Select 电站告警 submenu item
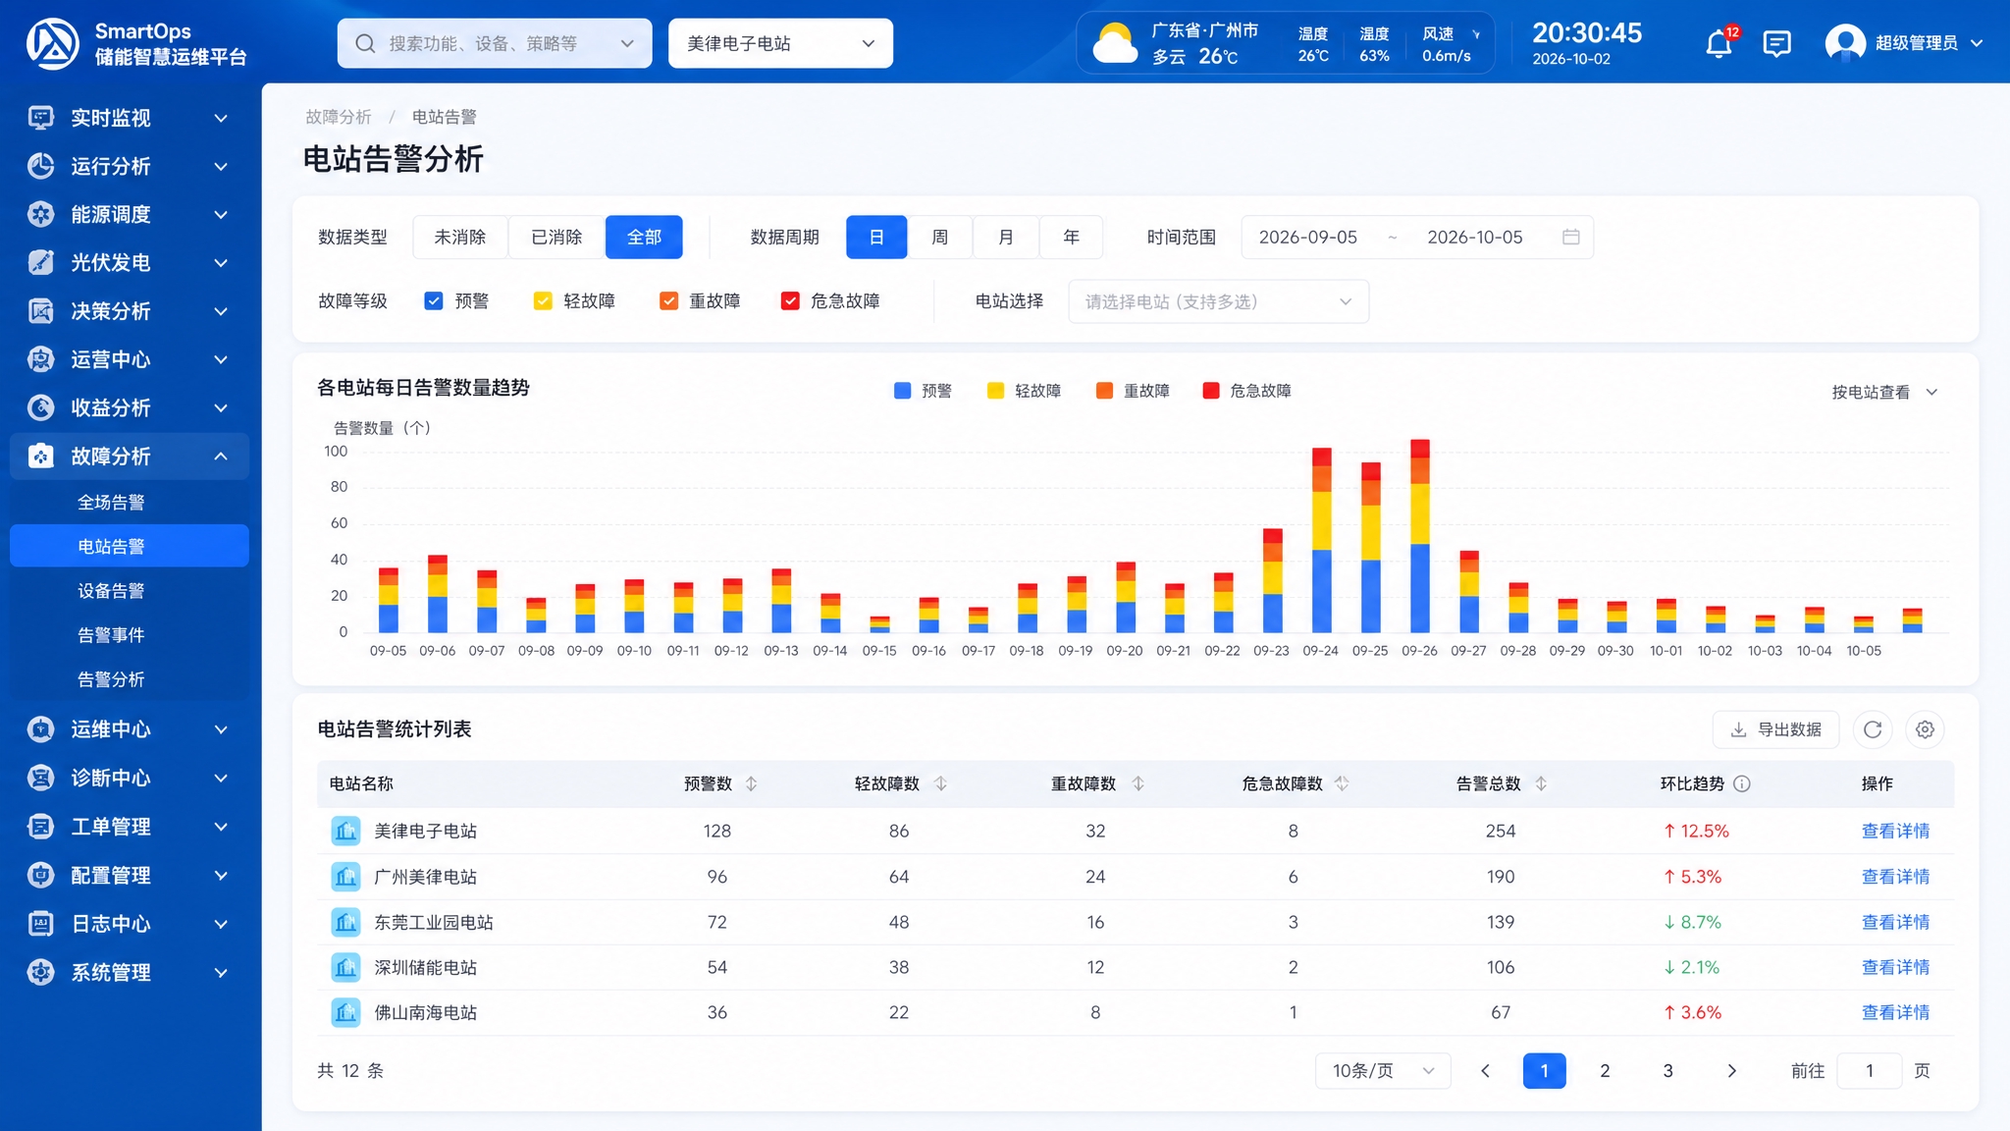 (130, 546)
